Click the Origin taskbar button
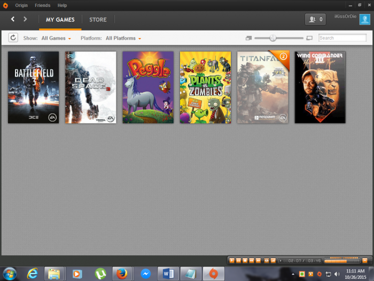The image size is (374, 281). pyautogui.click(x=214, y=274)
